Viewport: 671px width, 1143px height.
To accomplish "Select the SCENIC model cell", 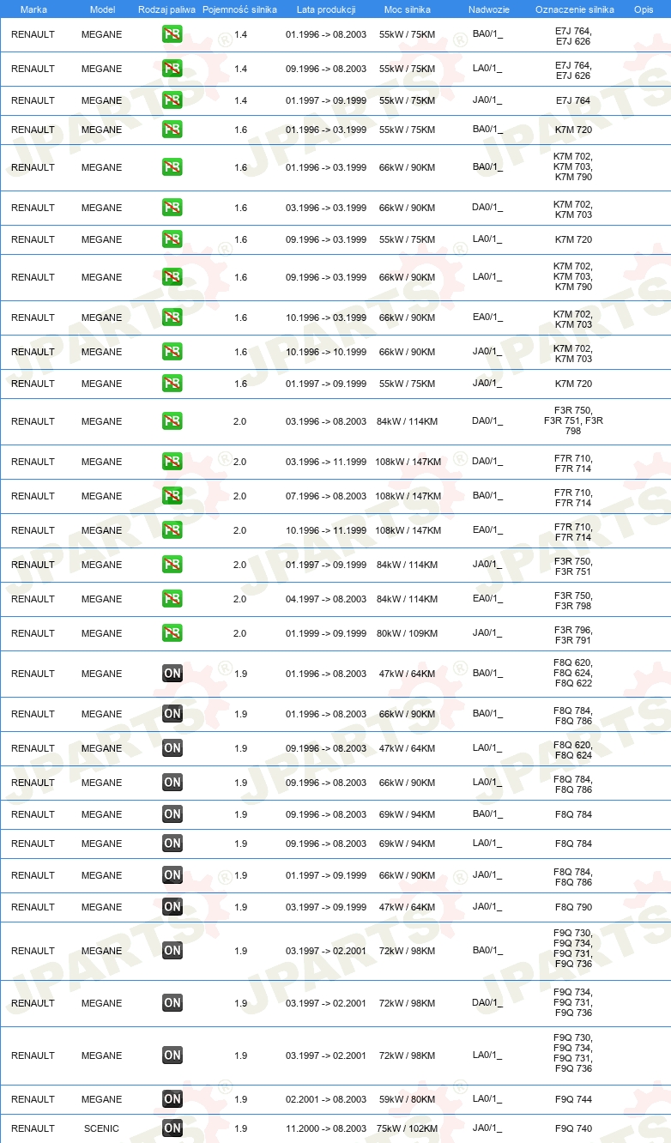I will click(101, 1128).
